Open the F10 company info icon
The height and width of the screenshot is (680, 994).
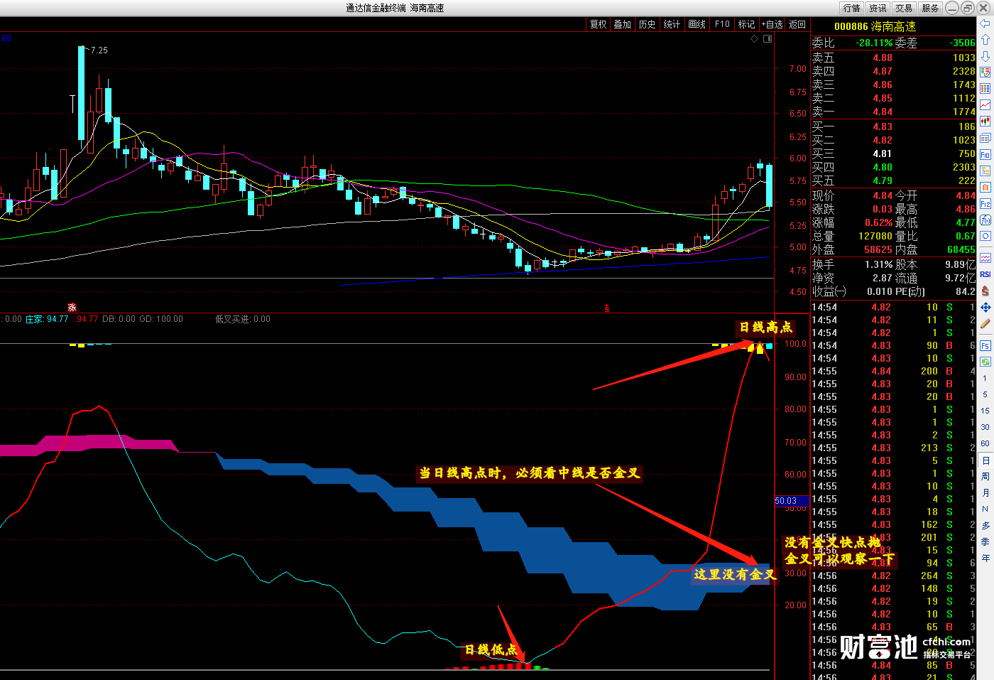click(x=985, y=154)
